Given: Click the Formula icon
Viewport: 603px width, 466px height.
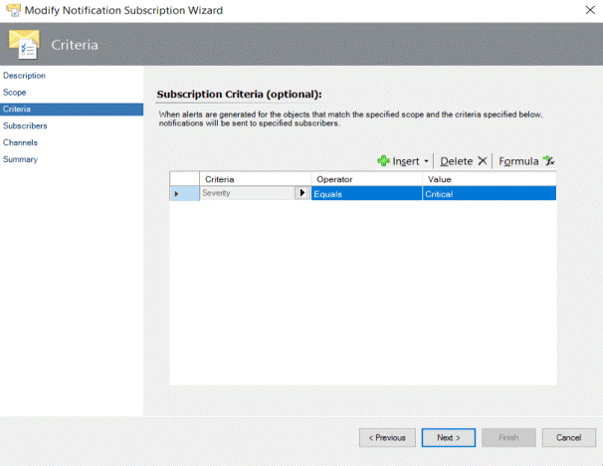Looking at the screenshot, I should pos(547,161).
